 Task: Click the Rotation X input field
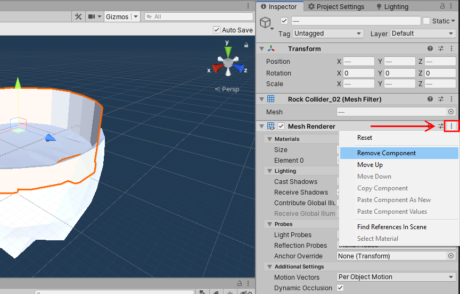pyautogui.click(x=358, y=73)
